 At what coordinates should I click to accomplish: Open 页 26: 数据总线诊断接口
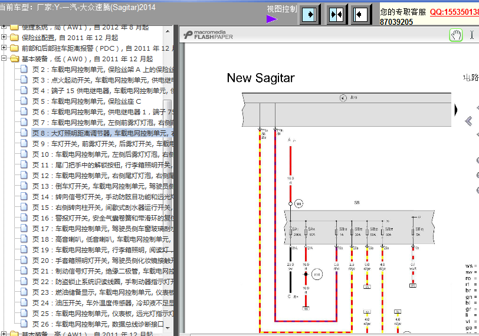click(99, 324)
